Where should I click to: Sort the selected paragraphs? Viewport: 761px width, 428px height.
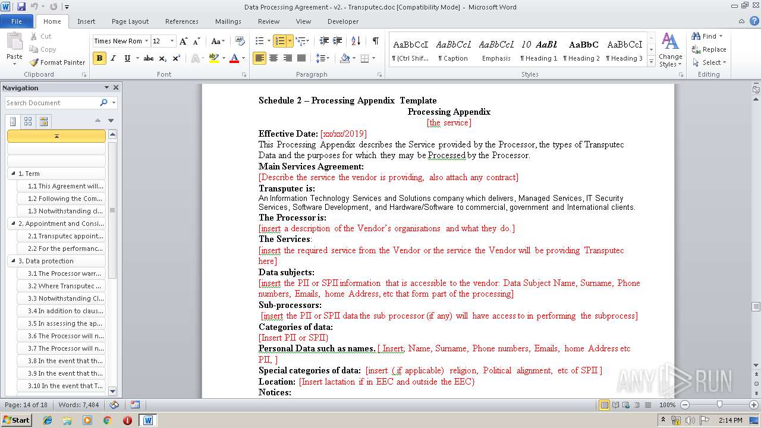[356, 41]
